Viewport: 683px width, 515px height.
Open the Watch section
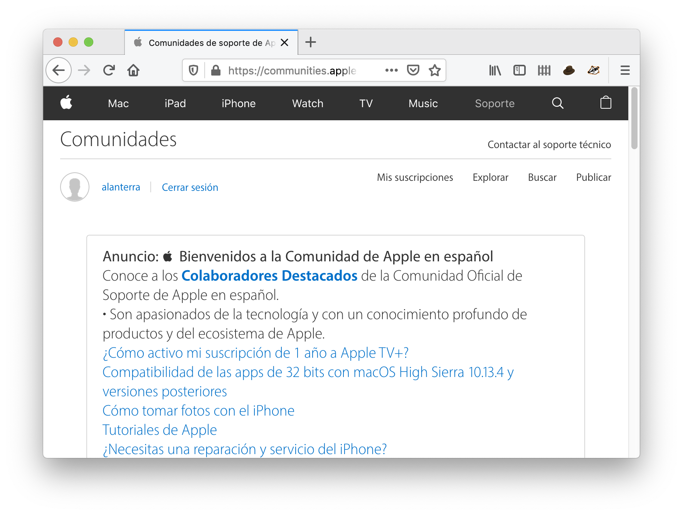pos(308,103)
